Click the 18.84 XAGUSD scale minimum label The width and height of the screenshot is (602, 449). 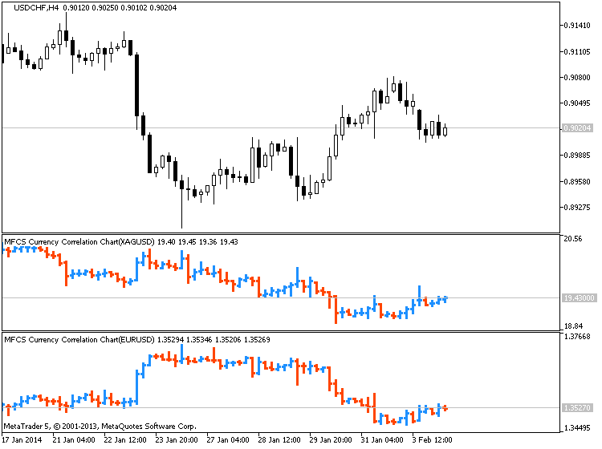click(573, 326)
